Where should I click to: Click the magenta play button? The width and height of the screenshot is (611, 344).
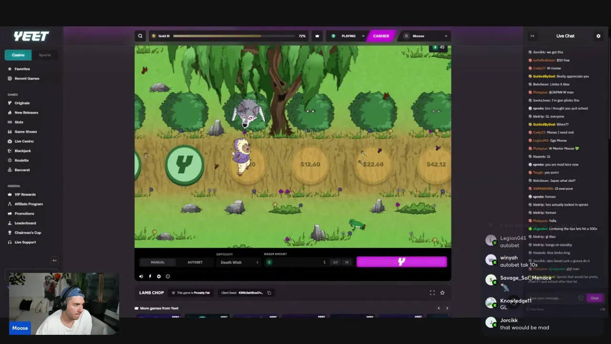(401, 262)
